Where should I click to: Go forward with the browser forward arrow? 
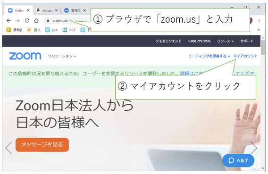[x=18, y=21]
